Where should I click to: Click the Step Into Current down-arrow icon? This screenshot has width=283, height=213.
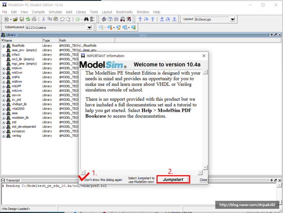pos(162,19)
